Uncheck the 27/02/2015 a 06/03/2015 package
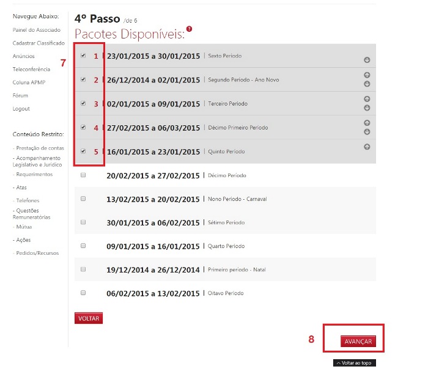428x369 pixels. coord(83,127)
